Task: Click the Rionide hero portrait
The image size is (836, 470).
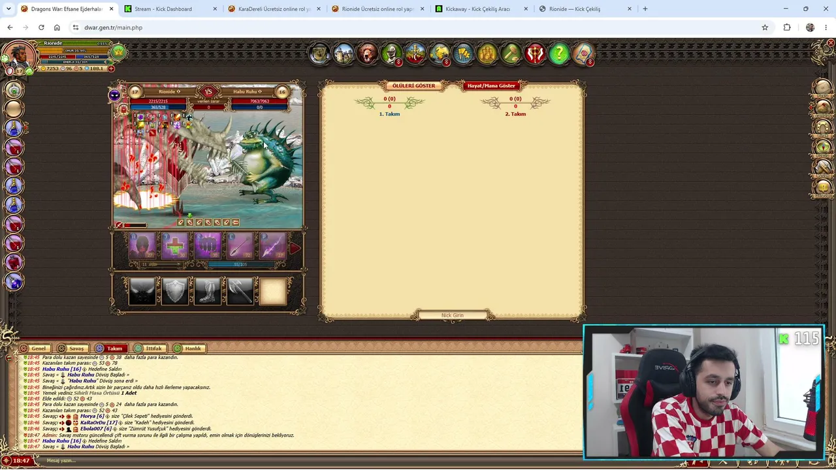Action: 18,56
